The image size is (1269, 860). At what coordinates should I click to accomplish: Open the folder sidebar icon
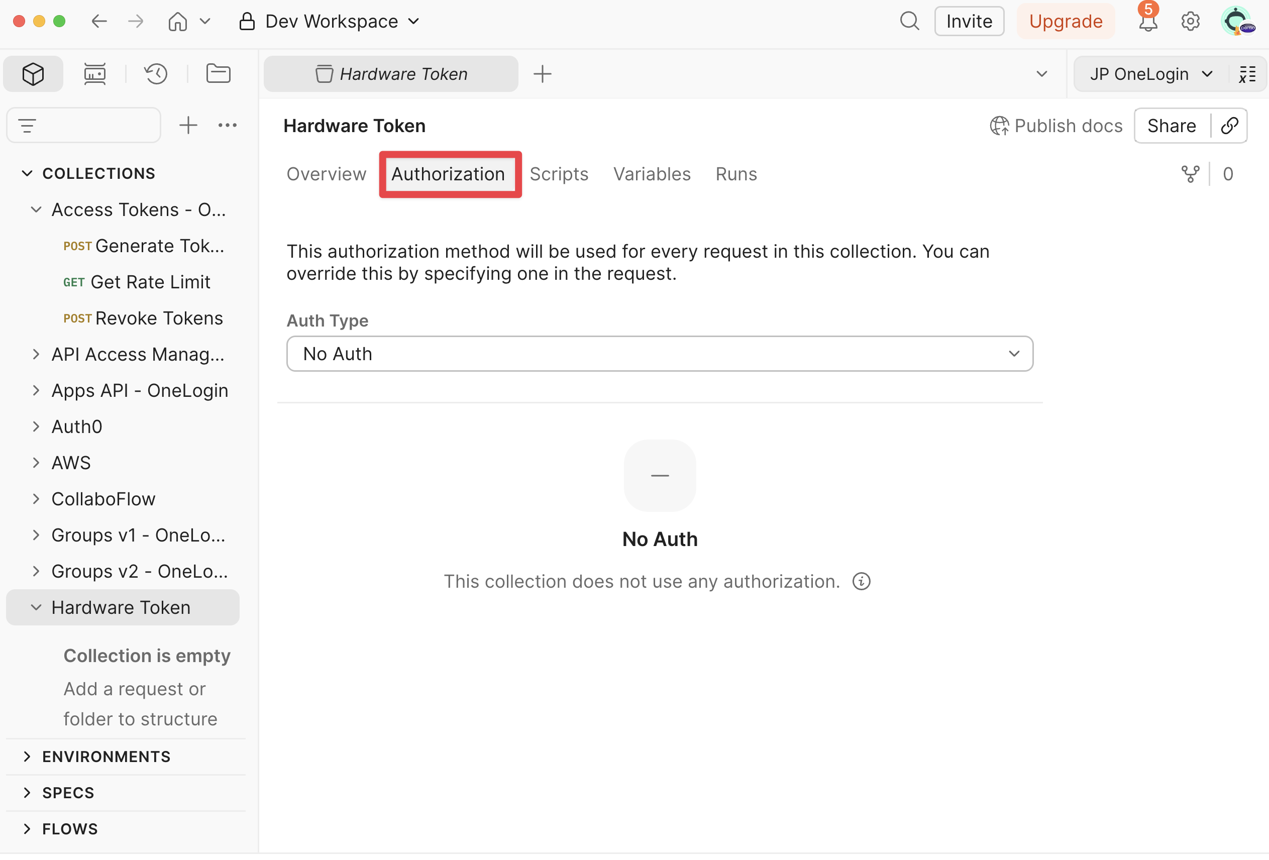[218, 74]
